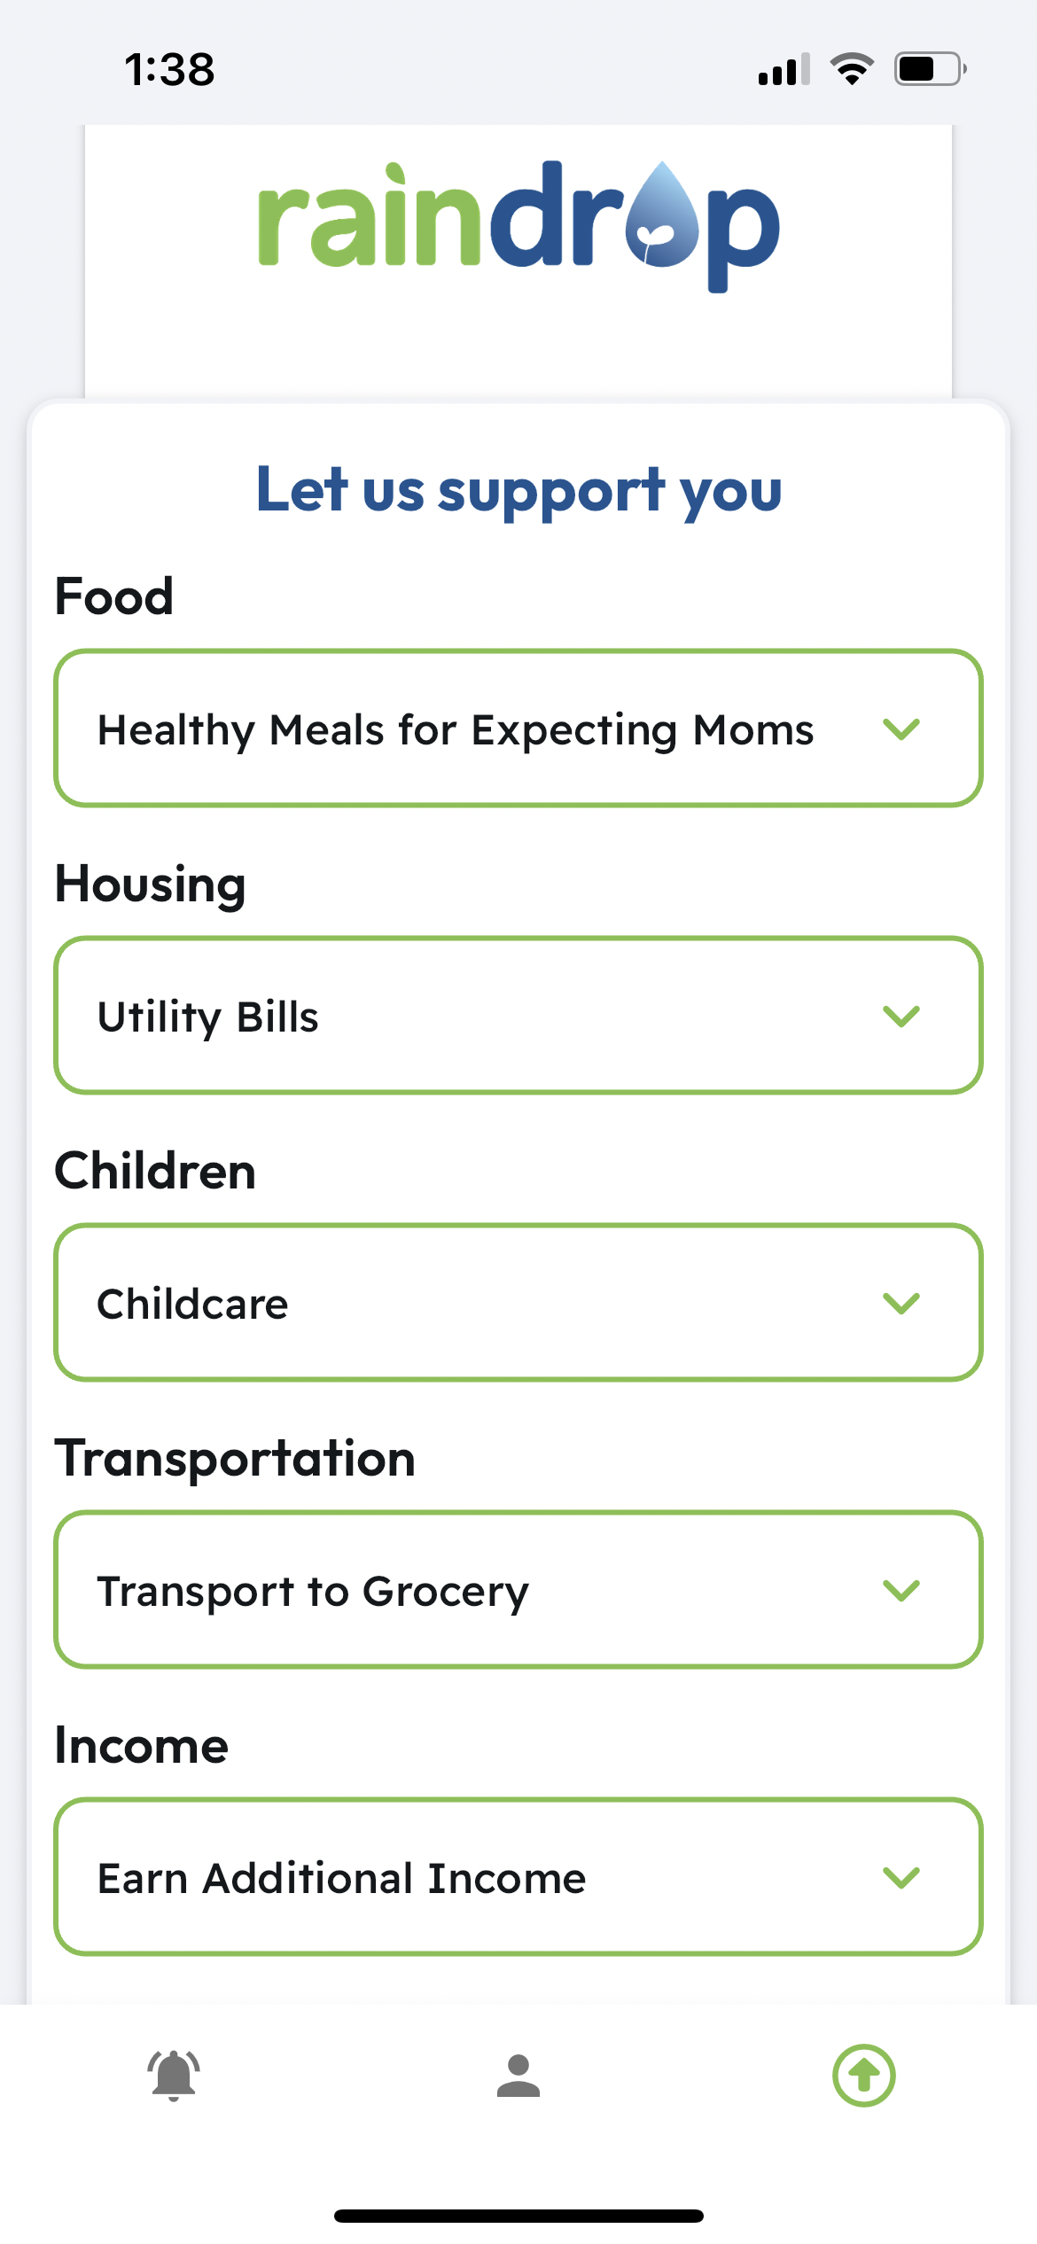
Task: Open the profile person icon
Action: coord(518,2076)
